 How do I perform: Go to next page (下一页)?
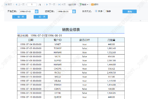pyautogui.click(x=51, y=4)
